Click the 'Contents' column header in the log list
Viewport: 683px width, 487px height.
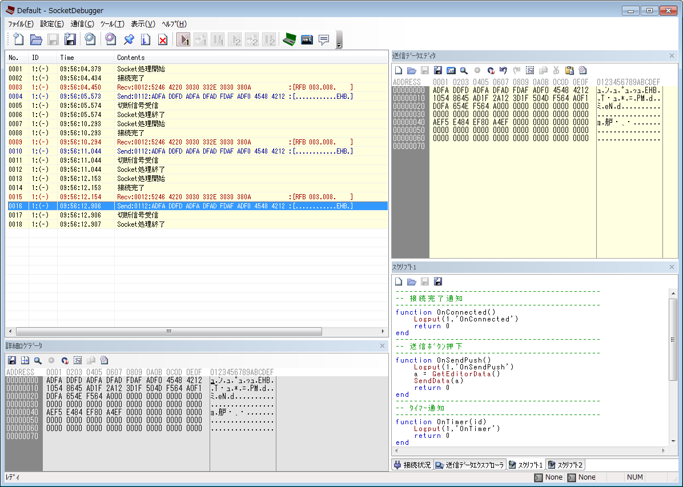click(251, 58)
